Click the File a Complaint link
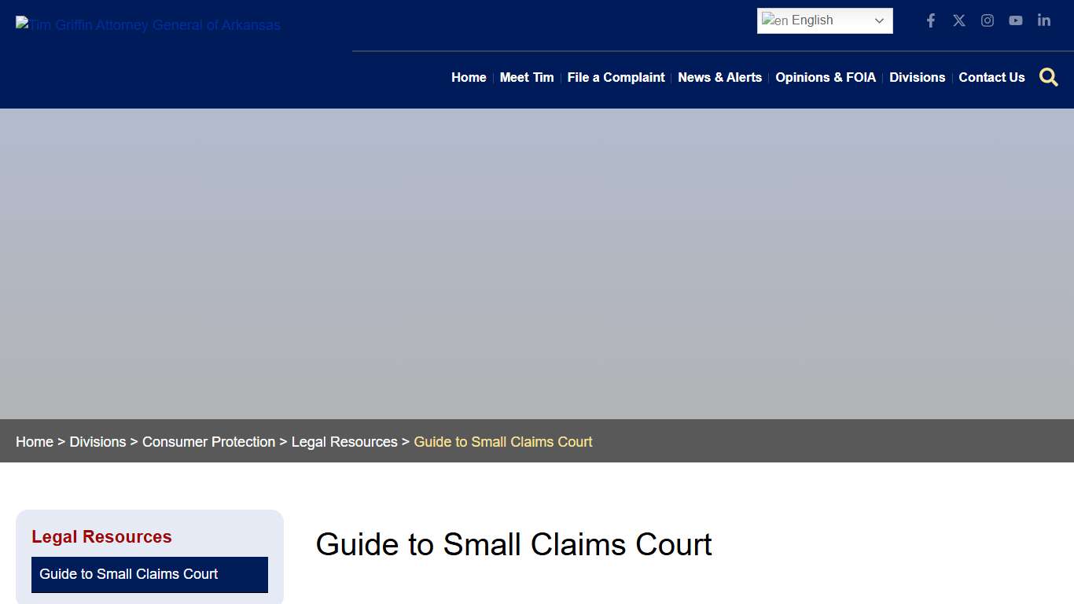 tap(616, 77)
